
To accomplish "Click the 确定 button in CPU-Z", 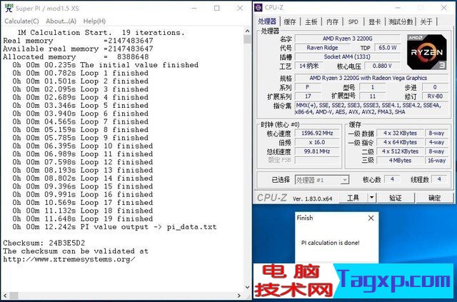I will click(x=434, y=198).
